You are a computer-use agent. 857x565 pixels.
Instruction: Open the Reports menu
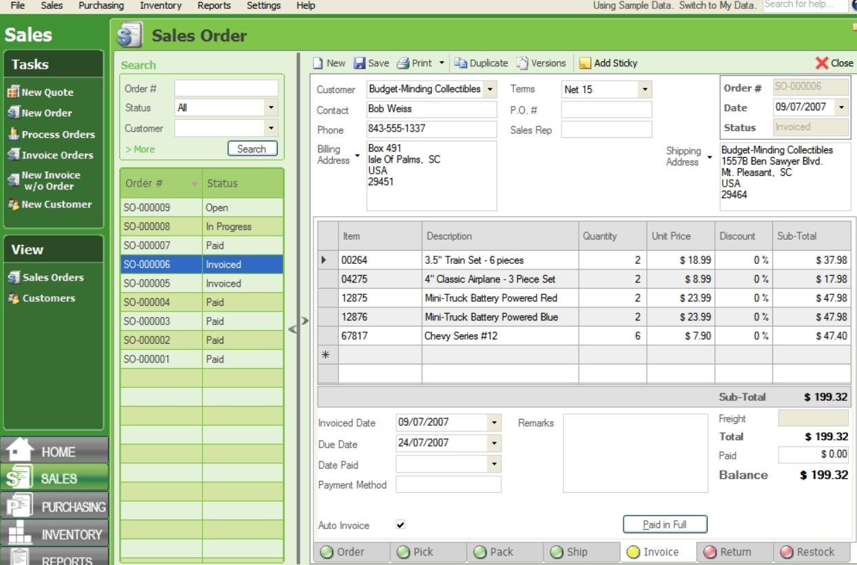pyautogui.click(x=214, y=6)
